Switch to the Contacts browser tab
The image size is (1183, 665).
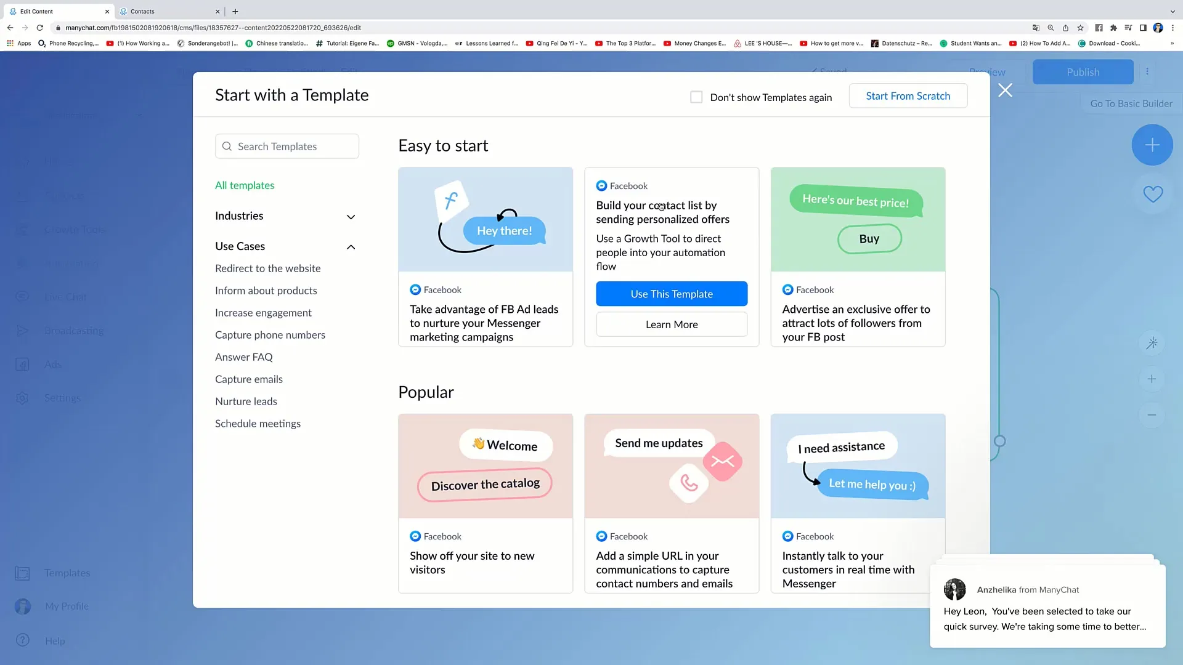pos(169,11)
